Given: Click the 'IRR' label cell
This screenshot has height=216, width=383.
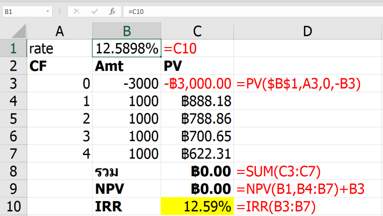Looking at the screenshot, I should (127, 207).
